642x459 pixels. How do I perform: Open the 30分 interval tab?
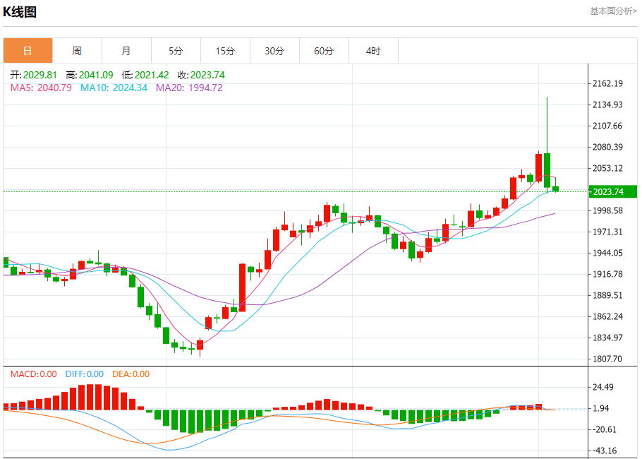pos(274,51)
